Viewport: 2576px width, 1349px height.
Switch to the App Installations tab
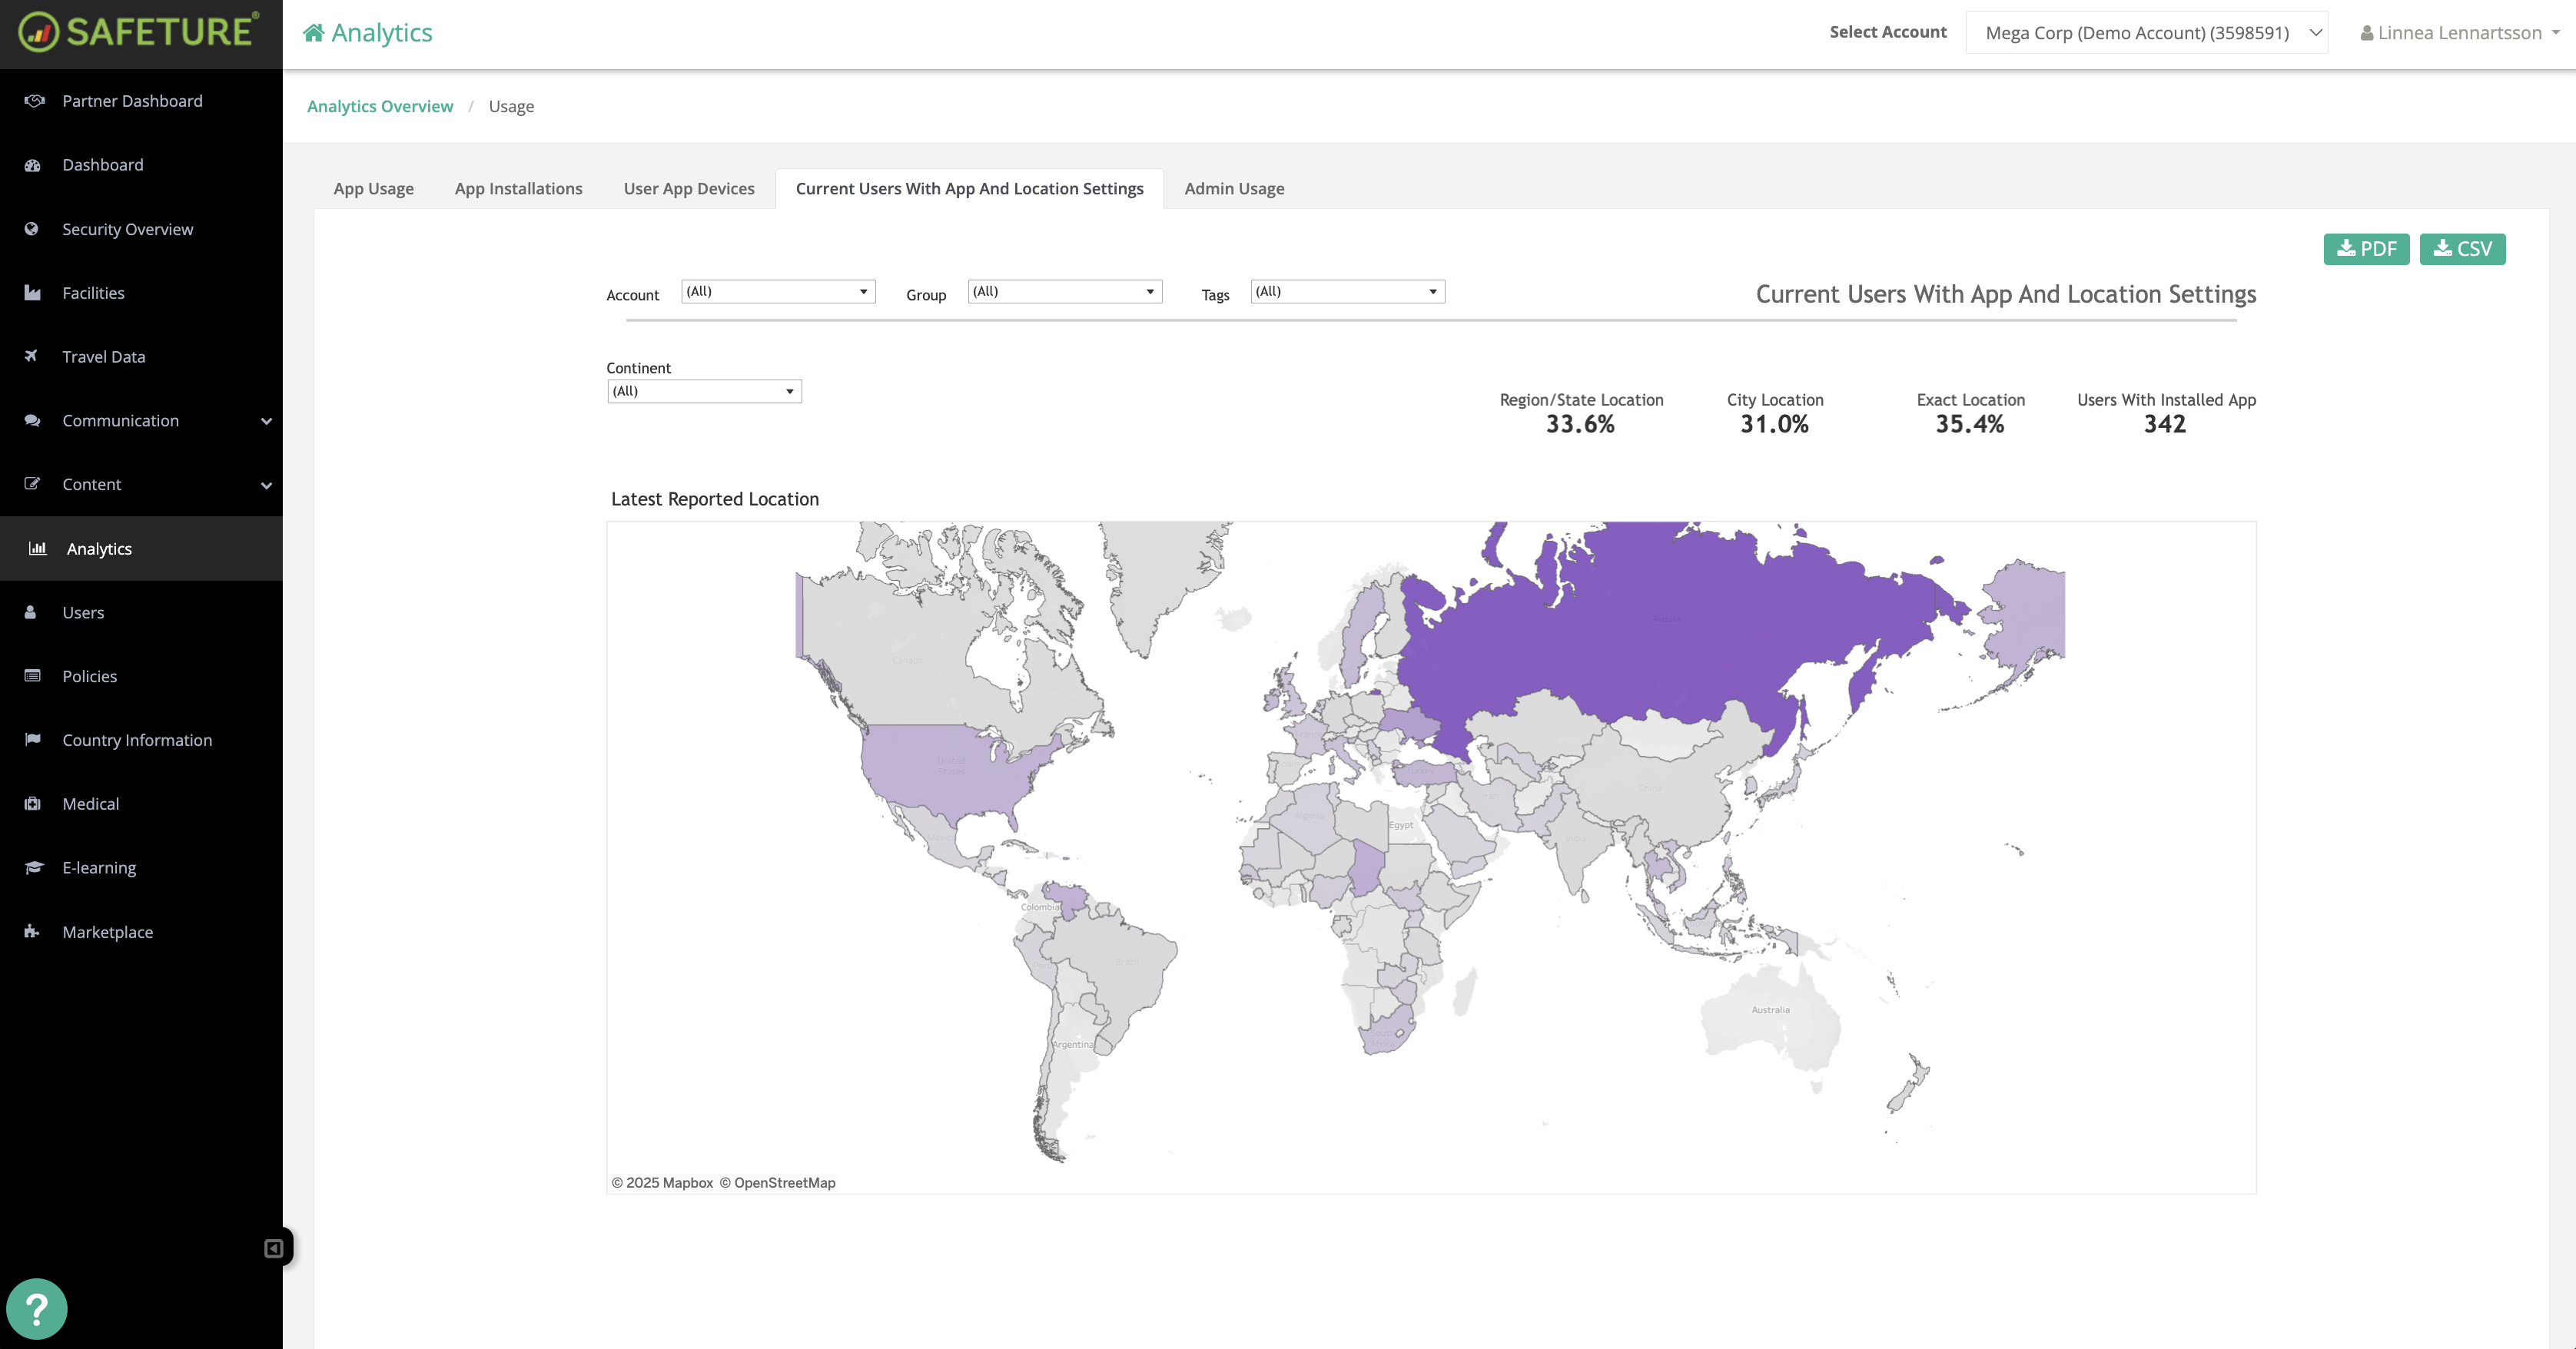518,188
